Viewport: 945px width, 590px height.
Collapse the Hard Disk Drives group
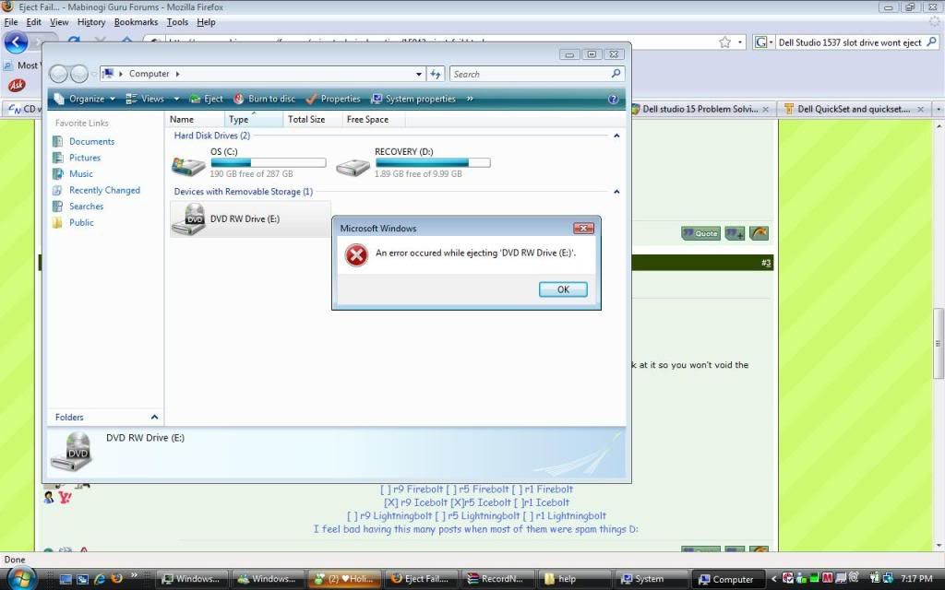coord(616,136)
